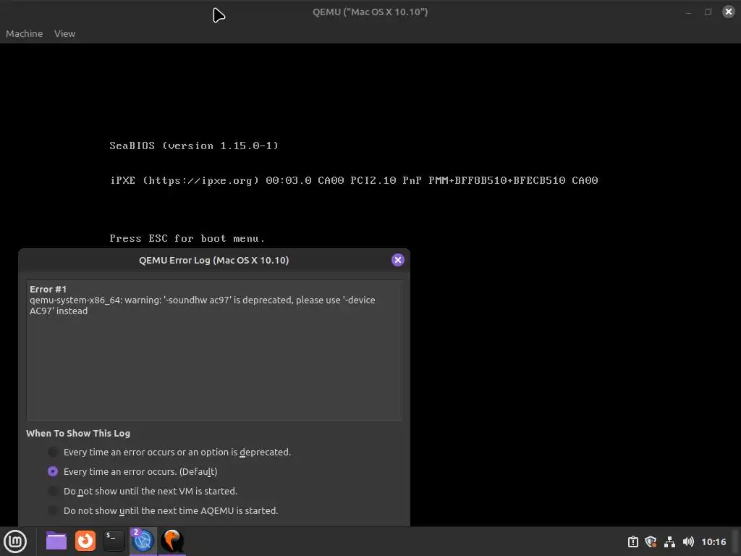Click the iPXE boot line in VM display
The width and height of the screenshot is (741, 556).
[x=354, y=180]
